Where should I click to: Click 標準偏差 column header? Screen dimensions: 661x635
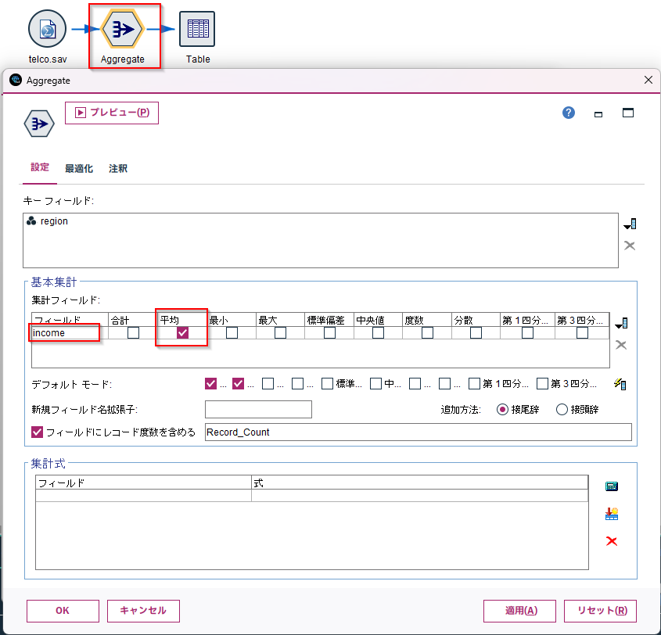(x=329, y=320)
